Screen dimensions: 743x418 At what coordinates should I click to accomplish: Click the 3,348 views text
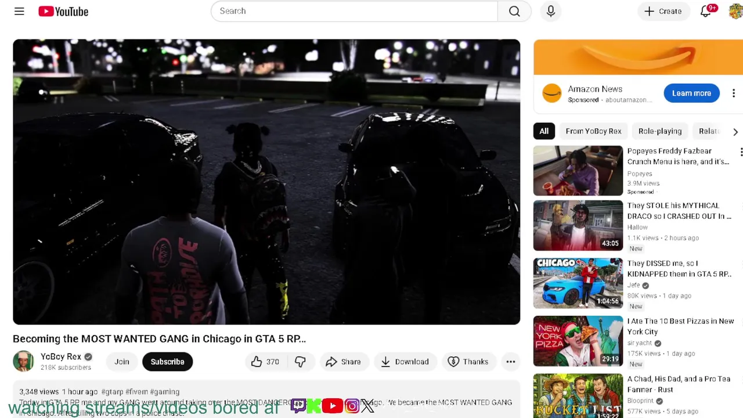pos(39,392)
